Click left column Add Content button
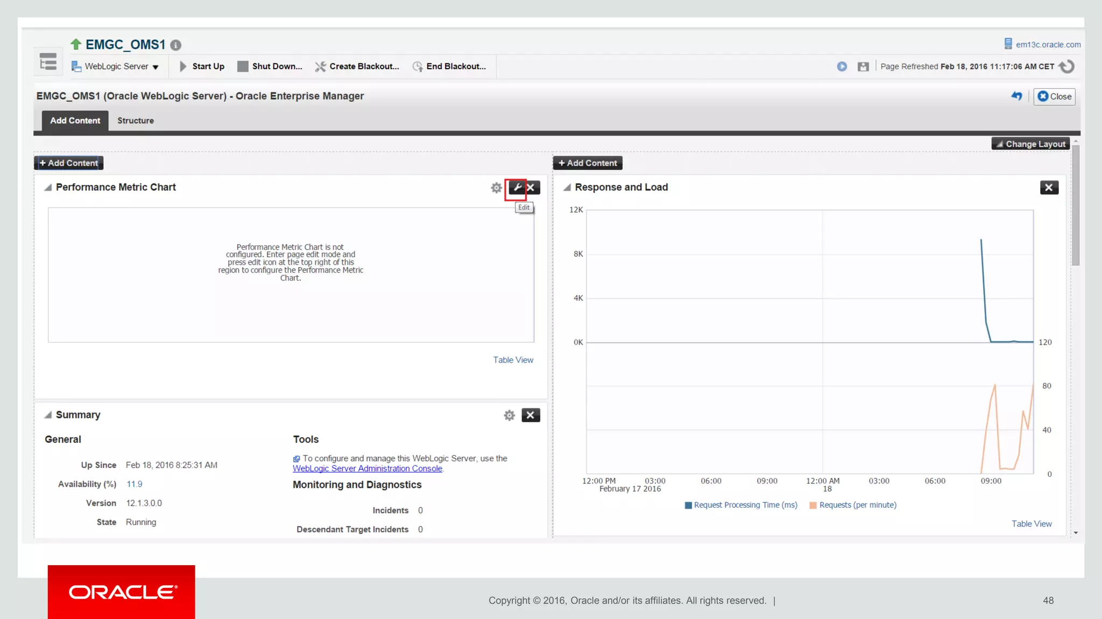Screen dimensions: 1102x619 (68, 163)
